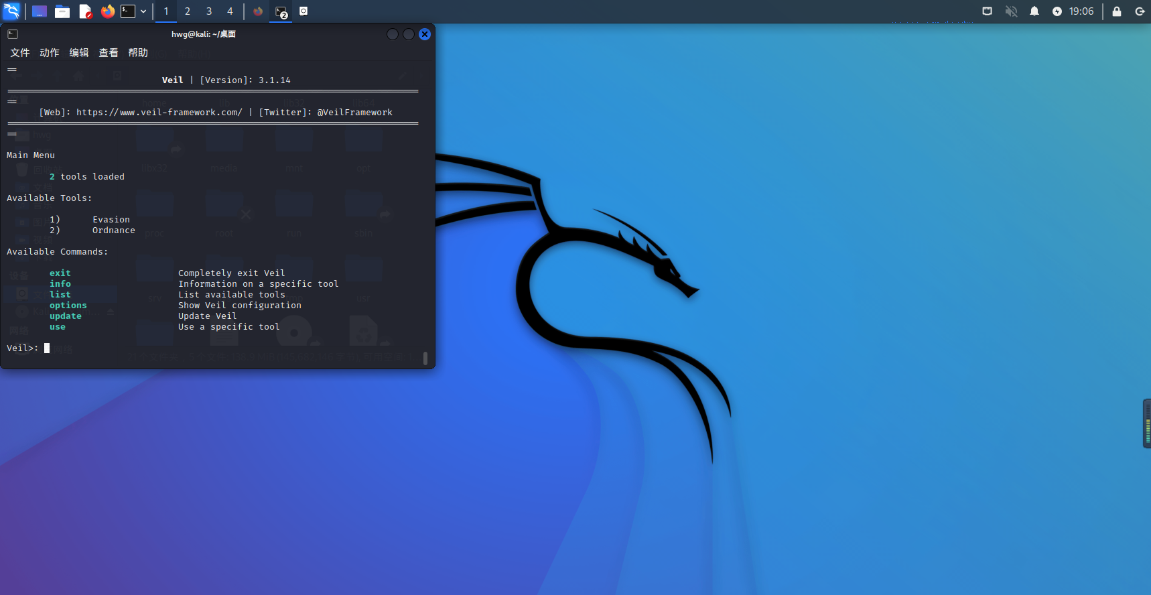The height and width of the screenshot is (595, 1151).
Task: Click the terminal title 'hwg@kali: ~/桌面'
Action: pos(204,34)
